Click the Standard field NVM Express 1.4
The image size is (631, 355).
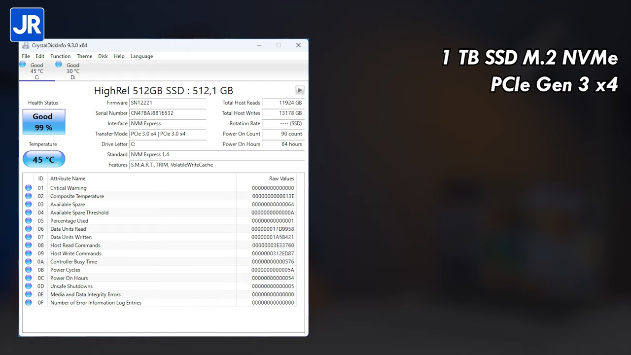(x=217, y=154)
